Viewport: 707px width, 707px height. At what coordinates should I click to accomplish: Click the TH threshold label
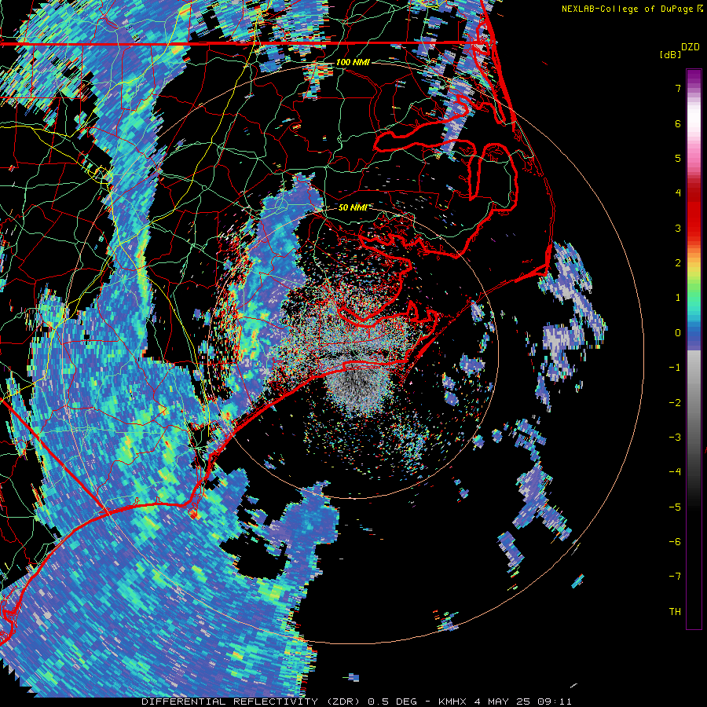click(675, 612)
